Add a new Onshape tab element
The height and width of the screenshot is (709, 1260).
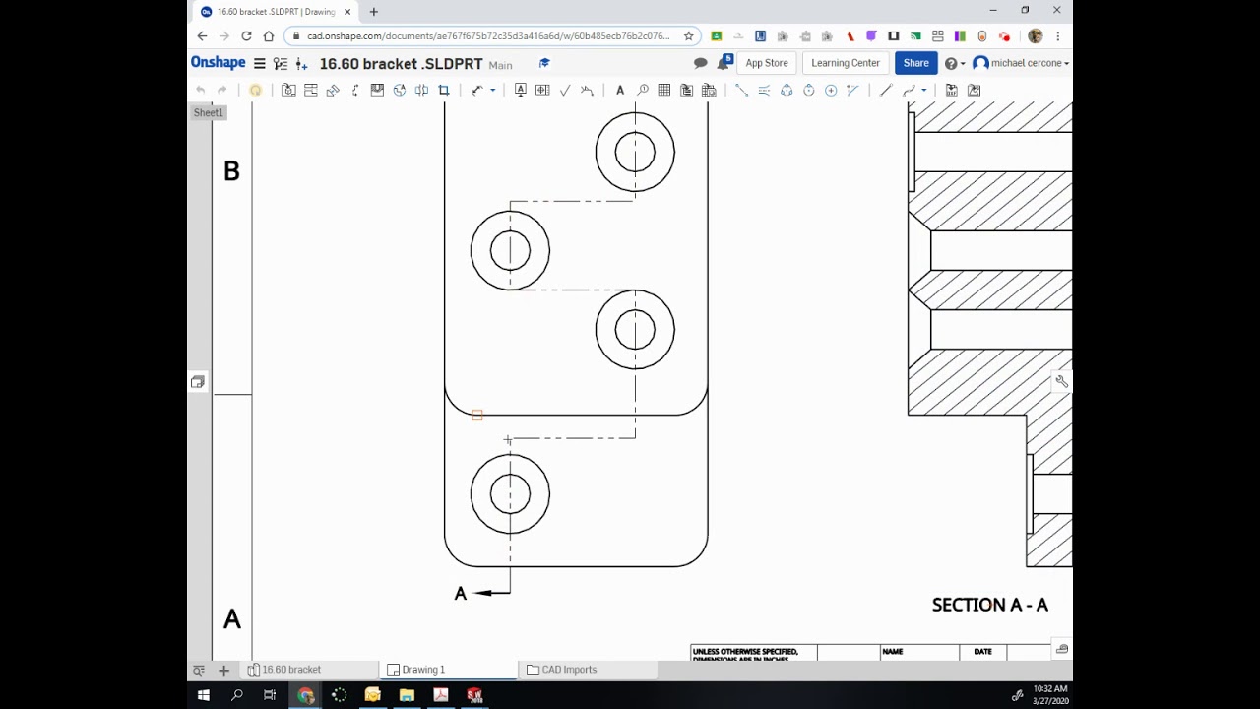tap(223, 670)
